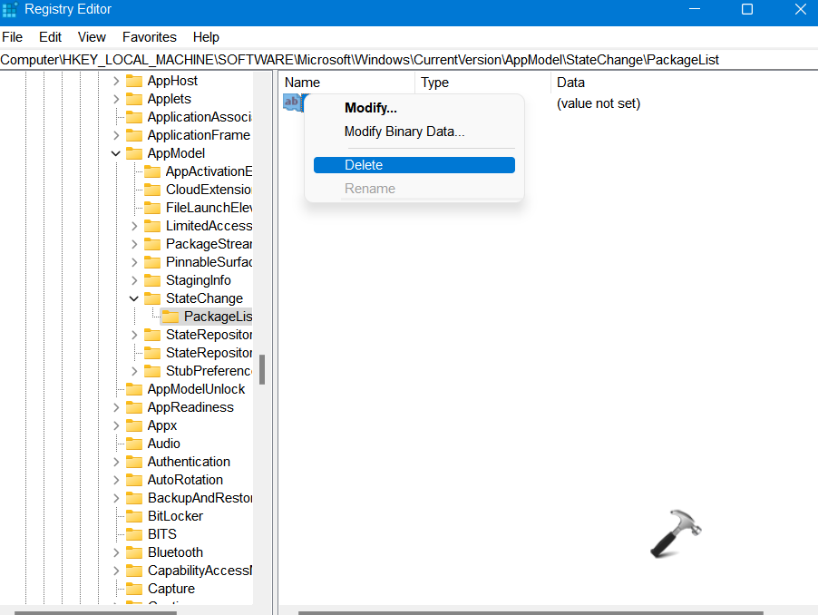
Task: Click the StubPreference folder icon
Action: 152,371
